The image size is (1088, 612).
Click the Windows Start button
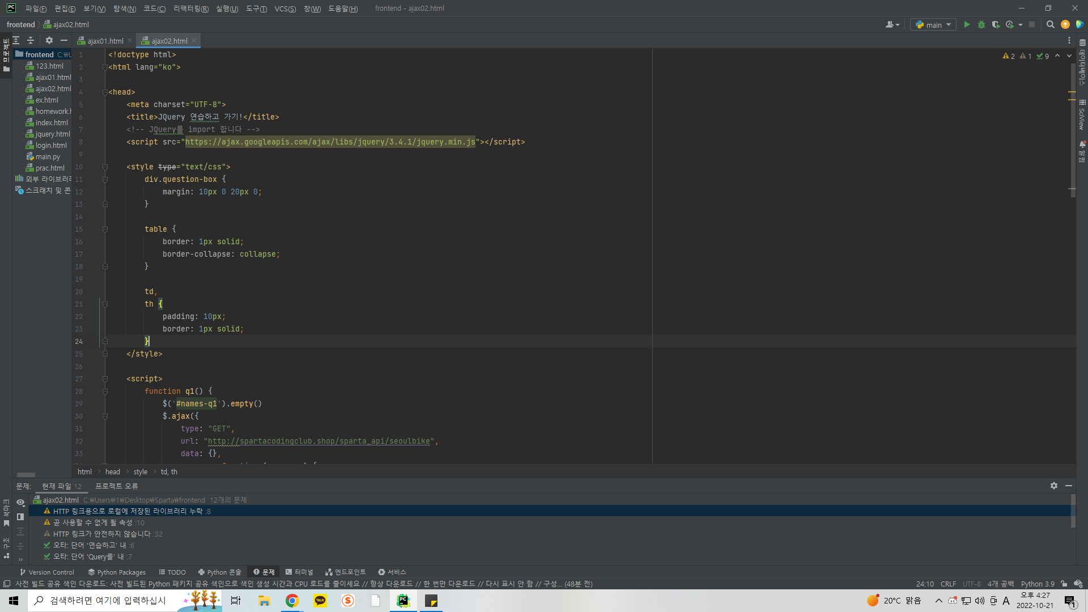click(14, 601)
